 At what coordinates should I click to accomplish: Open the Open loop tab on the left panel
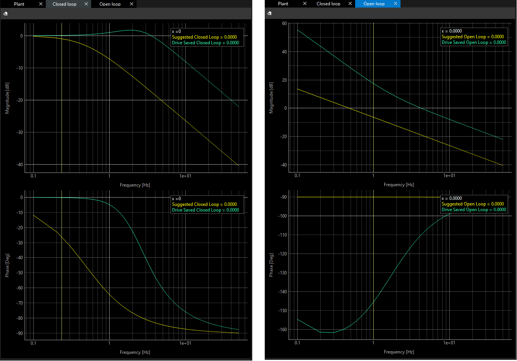pos(110,4)
